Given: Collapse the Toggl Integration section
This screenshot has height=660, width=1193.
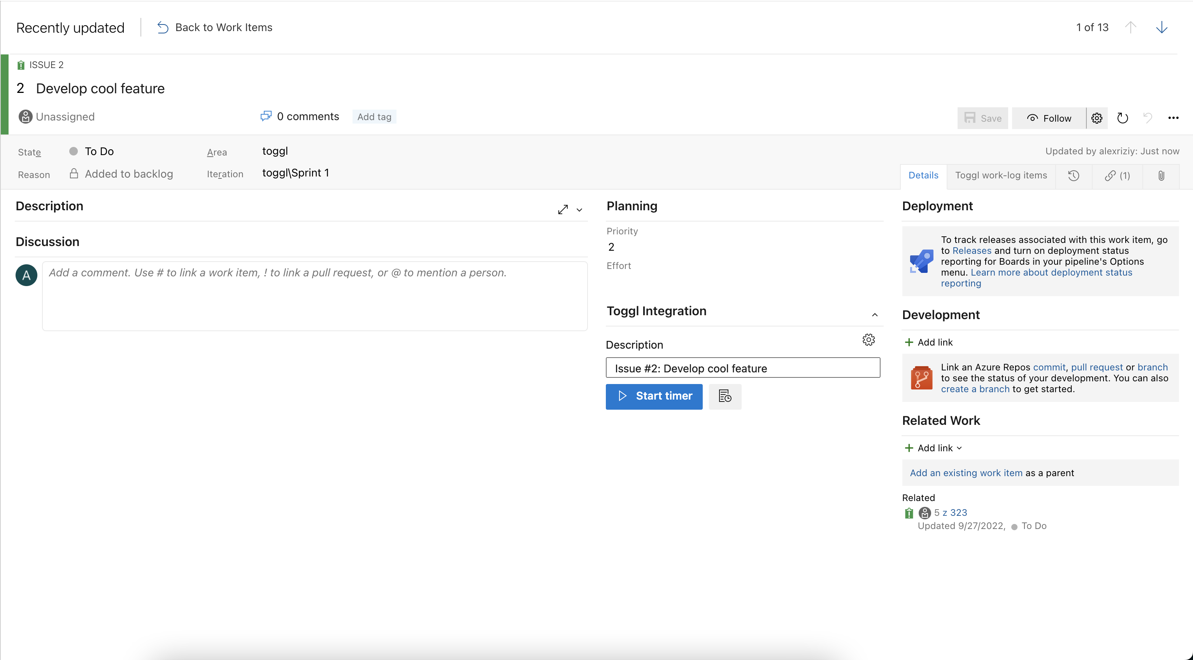Looking at the screenshot, I should pos(874,314).
